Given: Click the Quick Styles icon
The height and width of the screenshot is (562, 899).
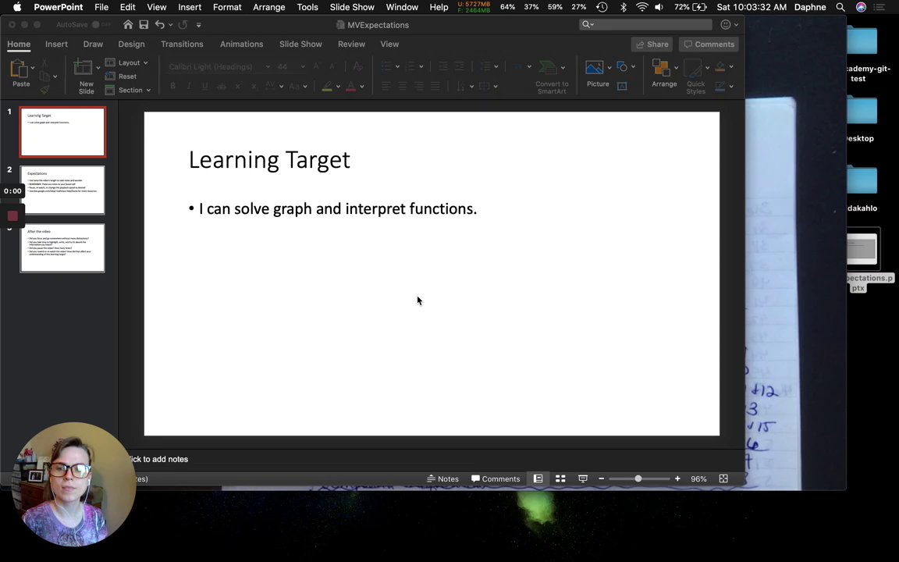Looking at the screenshot, I should click(x=693, y=68).
